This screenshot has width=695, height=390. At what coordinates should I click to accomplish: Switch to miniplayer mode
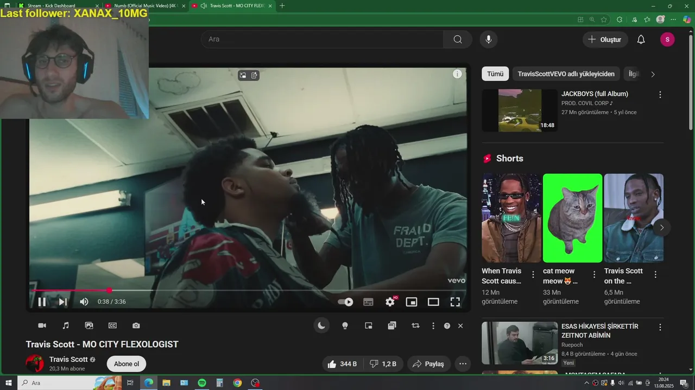(412, 302)
